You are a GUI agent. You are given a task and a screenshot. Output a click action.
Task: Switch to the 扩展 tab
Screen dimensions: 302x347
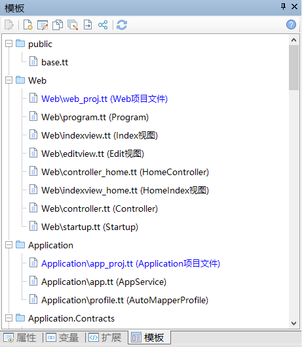click(105, 338)
